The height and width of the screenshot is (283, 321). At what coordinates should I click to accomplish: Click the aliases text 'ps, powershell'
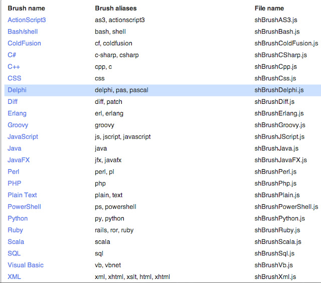point(116,207)
